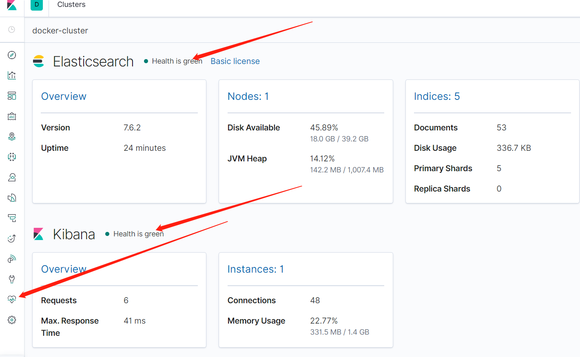Select the text 142.2 MB / 1,007.4 MB
The width and height of the screenshot is (580, 357).
(x=347, y=170)
